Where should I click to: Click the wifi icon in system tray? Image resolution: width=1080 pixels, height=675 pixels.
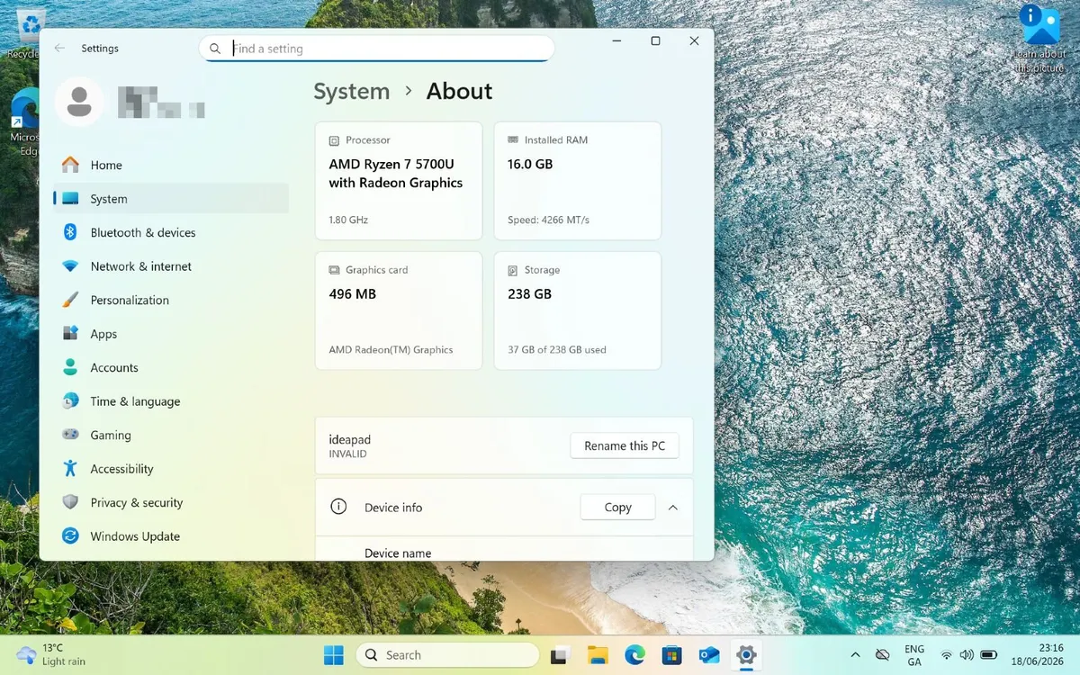point(946,655)
